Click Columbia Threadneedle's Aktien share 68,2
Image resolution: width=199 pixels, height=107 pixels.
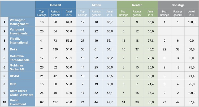(110, 58)
